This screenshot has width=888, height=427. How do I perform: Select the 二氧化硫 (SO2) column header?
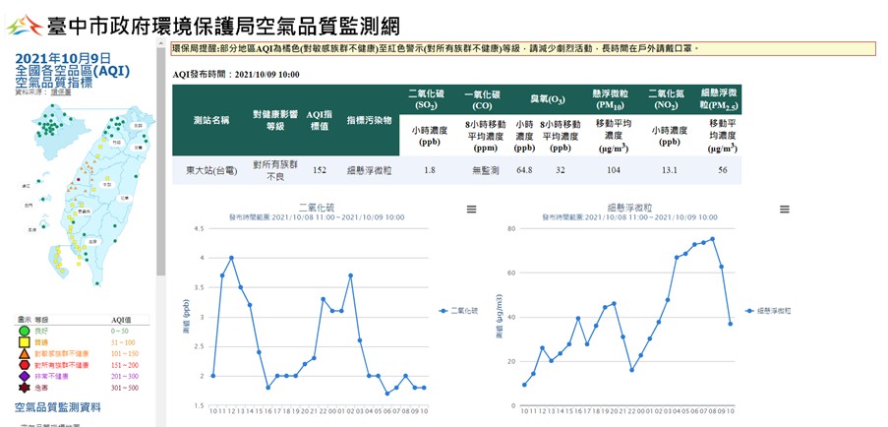click(425, 98)
